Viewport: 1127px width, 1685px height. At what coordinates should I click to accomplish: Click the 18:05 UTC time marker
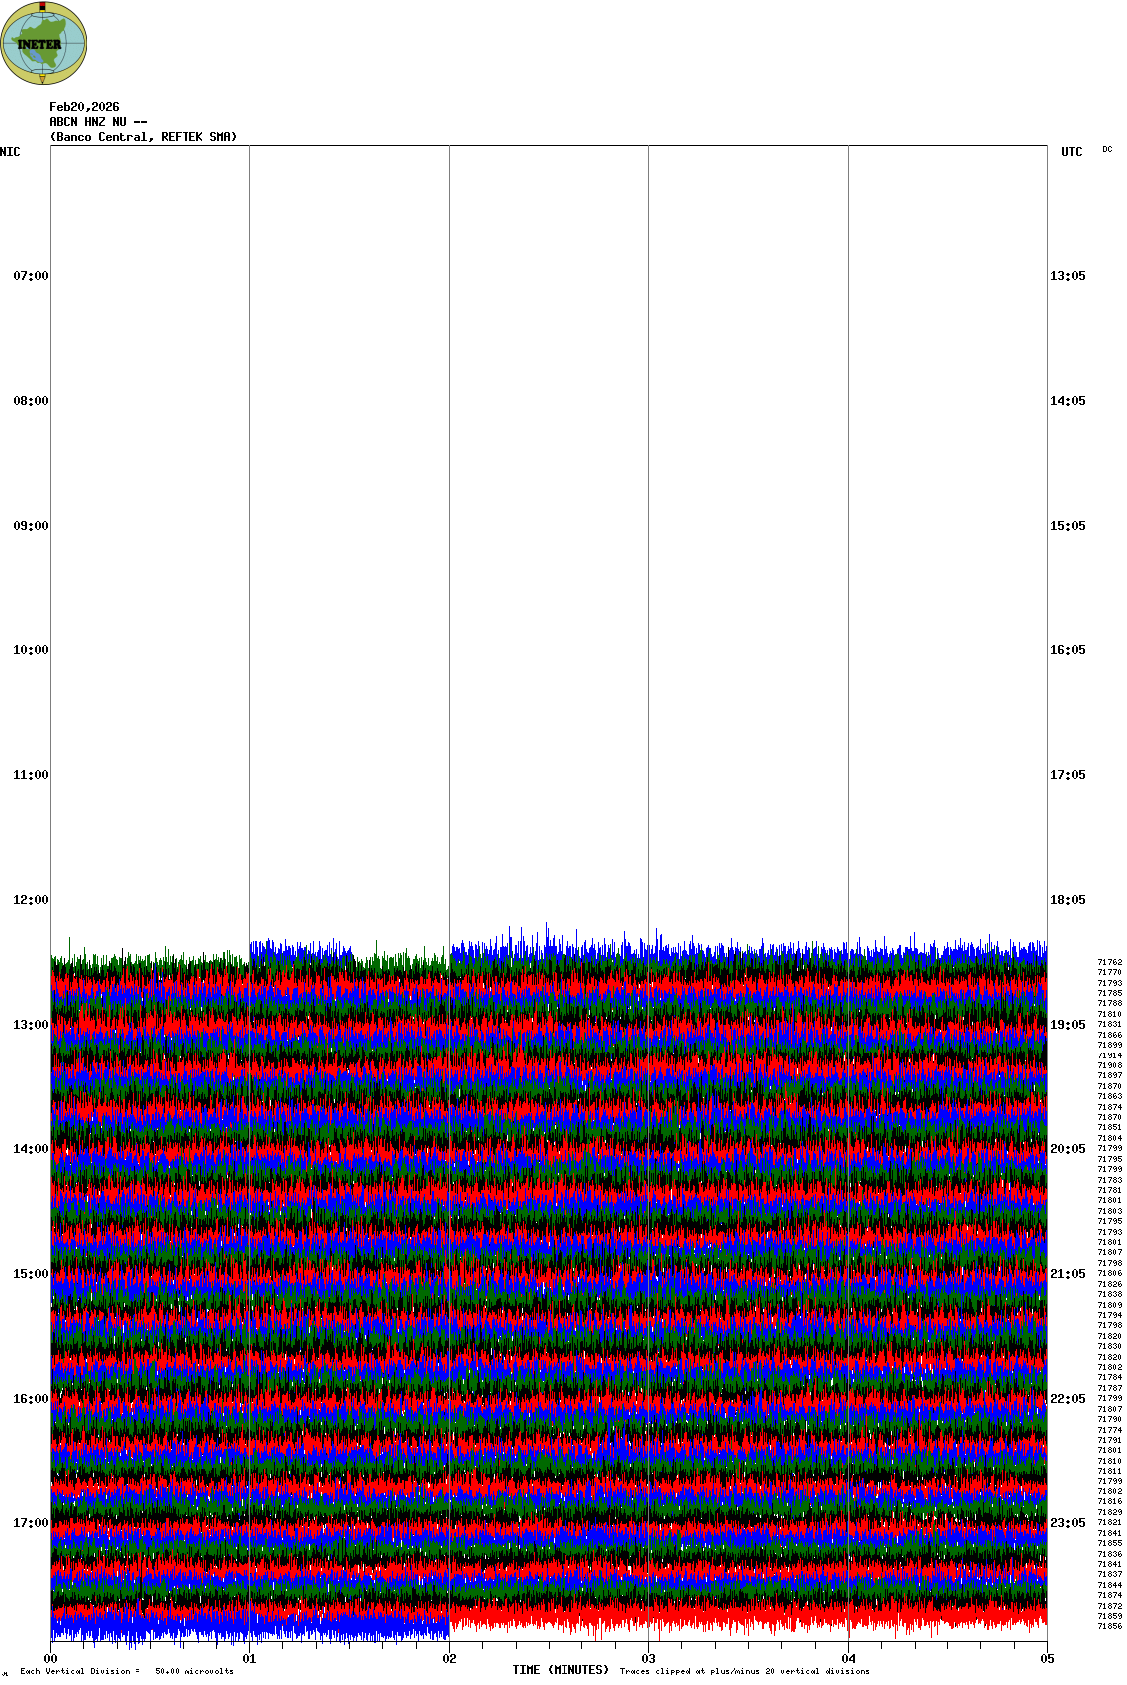pos(1067,900)
